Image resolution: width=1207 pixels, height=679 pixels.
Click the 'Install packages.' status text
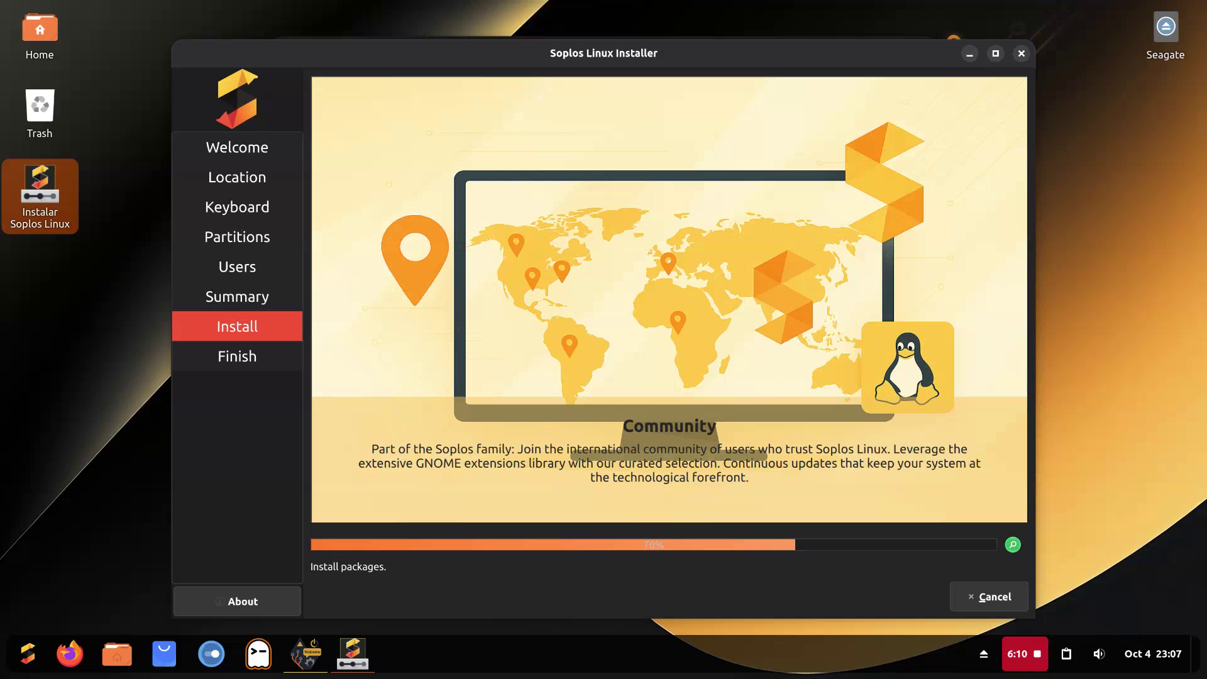348,566
